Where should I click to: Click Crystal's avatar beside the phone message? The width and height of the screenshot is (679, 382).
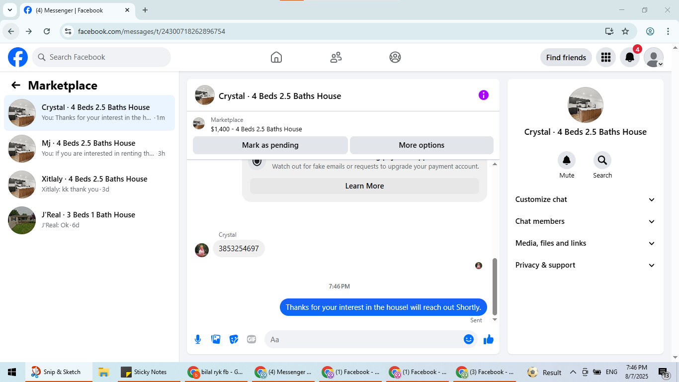[x=202, y=250]
